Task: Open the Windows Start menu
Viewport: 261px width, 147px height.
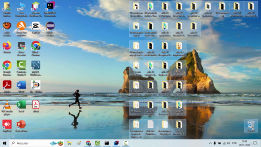Action: [x=4, y=143]
